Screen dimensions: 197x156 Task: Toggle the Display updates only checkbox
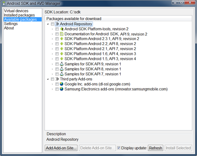coord(119,148)
